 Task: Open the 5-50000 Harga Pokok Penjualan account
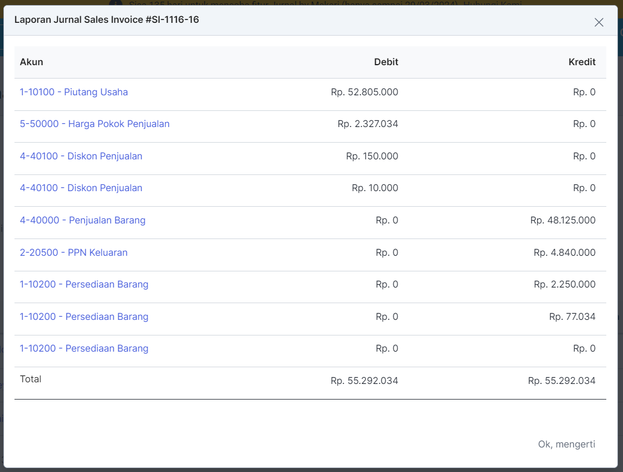tap(95, 124)
